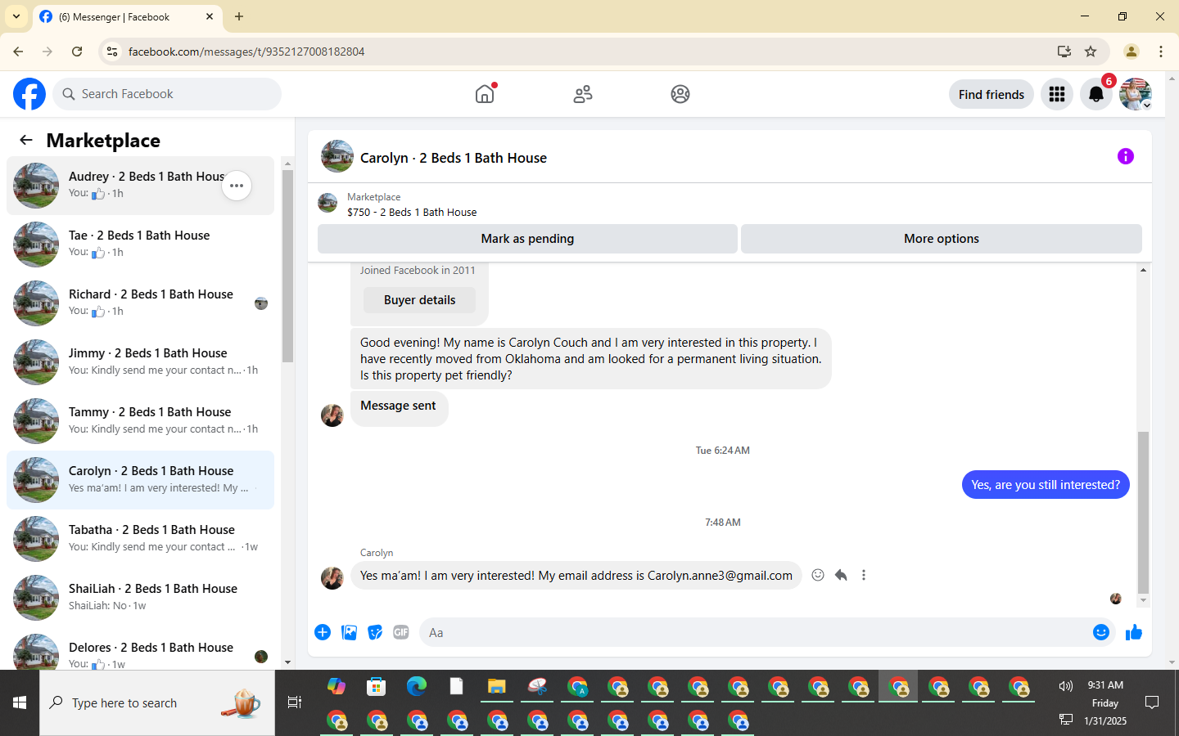1179x736 pixels.
Task: Open Chrome's three-dot menu
Action: [x=1161, y=52]
